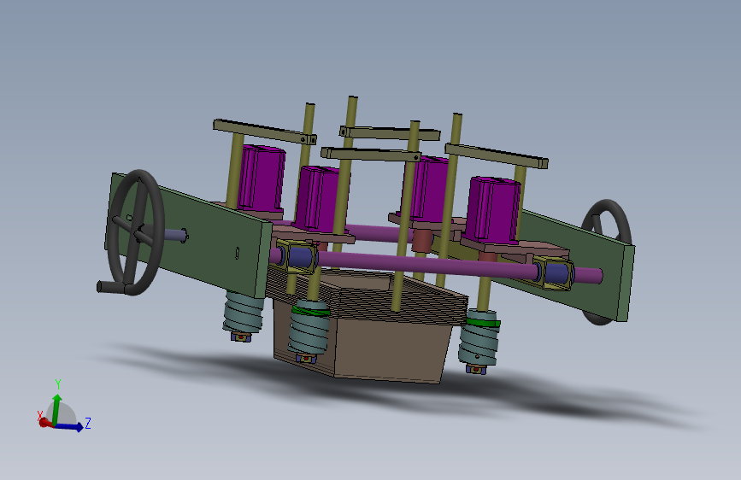Click the green Y axis arrow of triad
741x480 pixels.
click(x=56, y=408)
